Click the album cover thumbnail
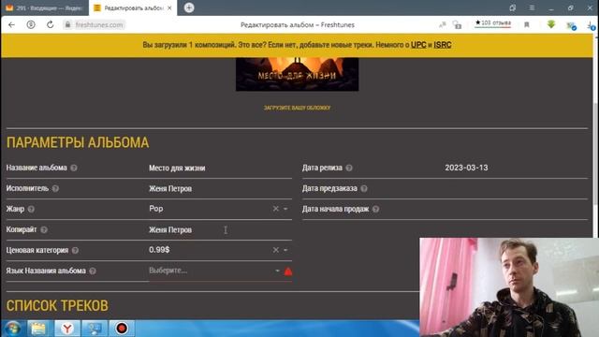Screen dimensions: 599x337 [x=297, y=74]
